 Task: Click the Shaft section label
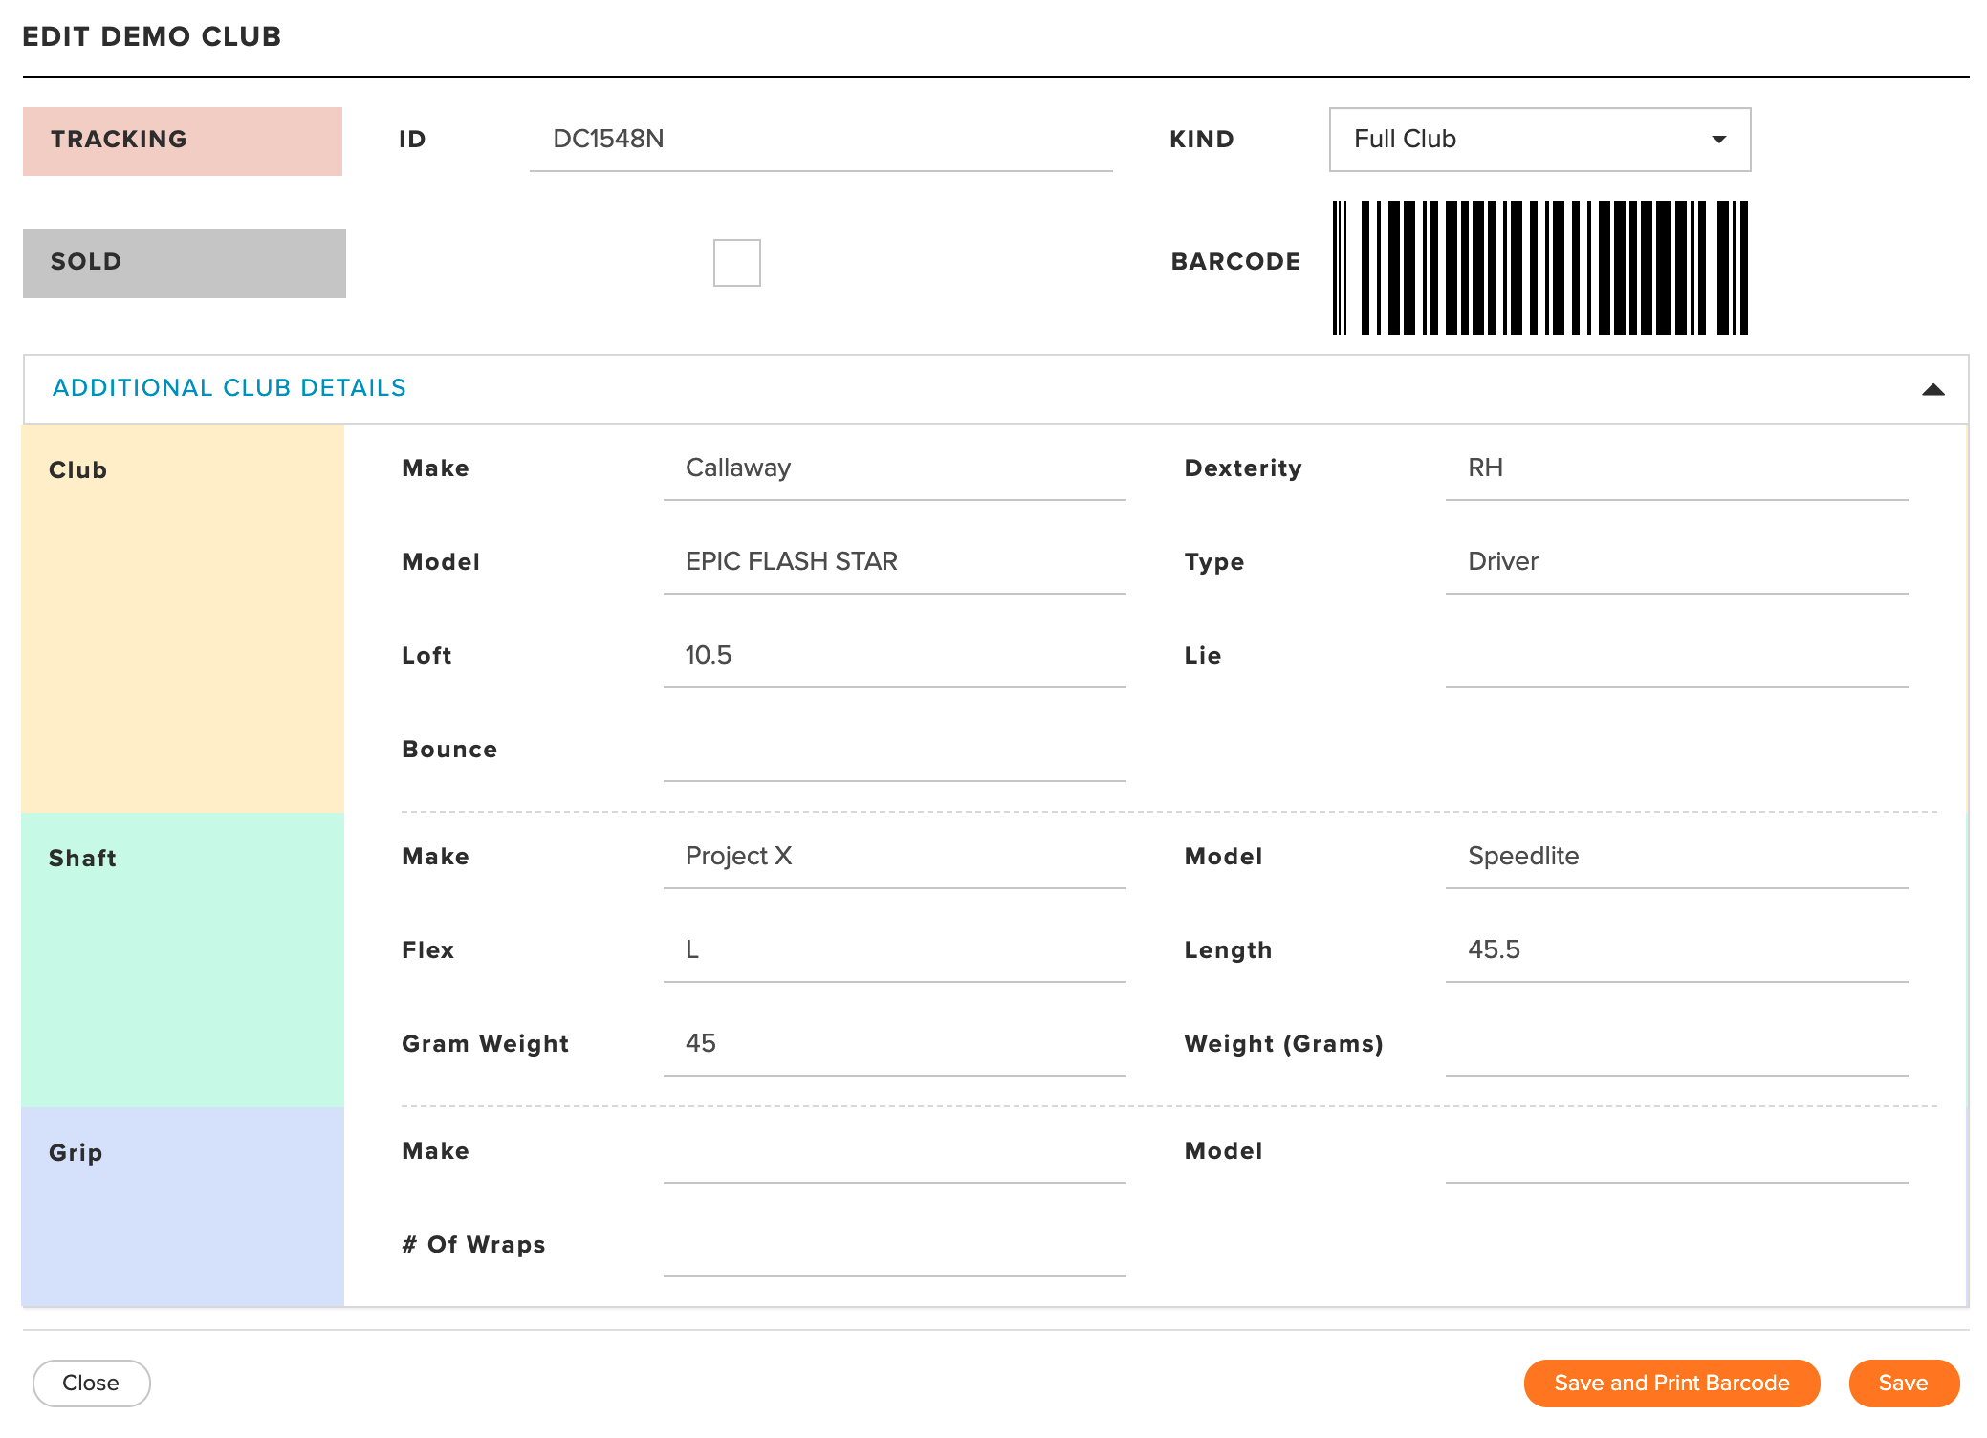(x=83, y=859)
